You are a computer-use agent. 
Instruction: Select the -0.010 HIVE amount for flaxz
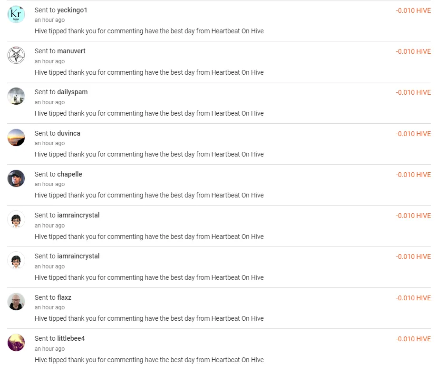(x=413, y=298)
